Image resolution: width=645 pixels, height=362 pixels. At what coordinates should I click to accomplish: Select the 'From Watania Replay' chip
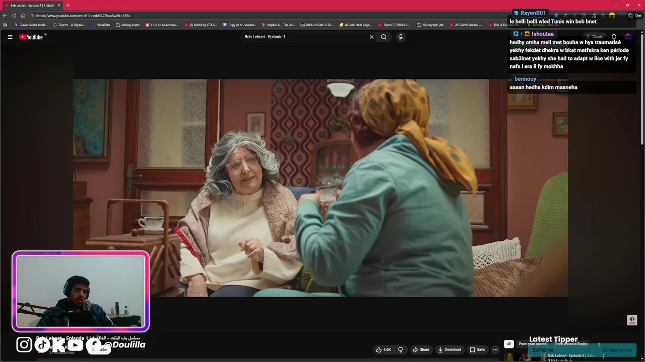571,344
